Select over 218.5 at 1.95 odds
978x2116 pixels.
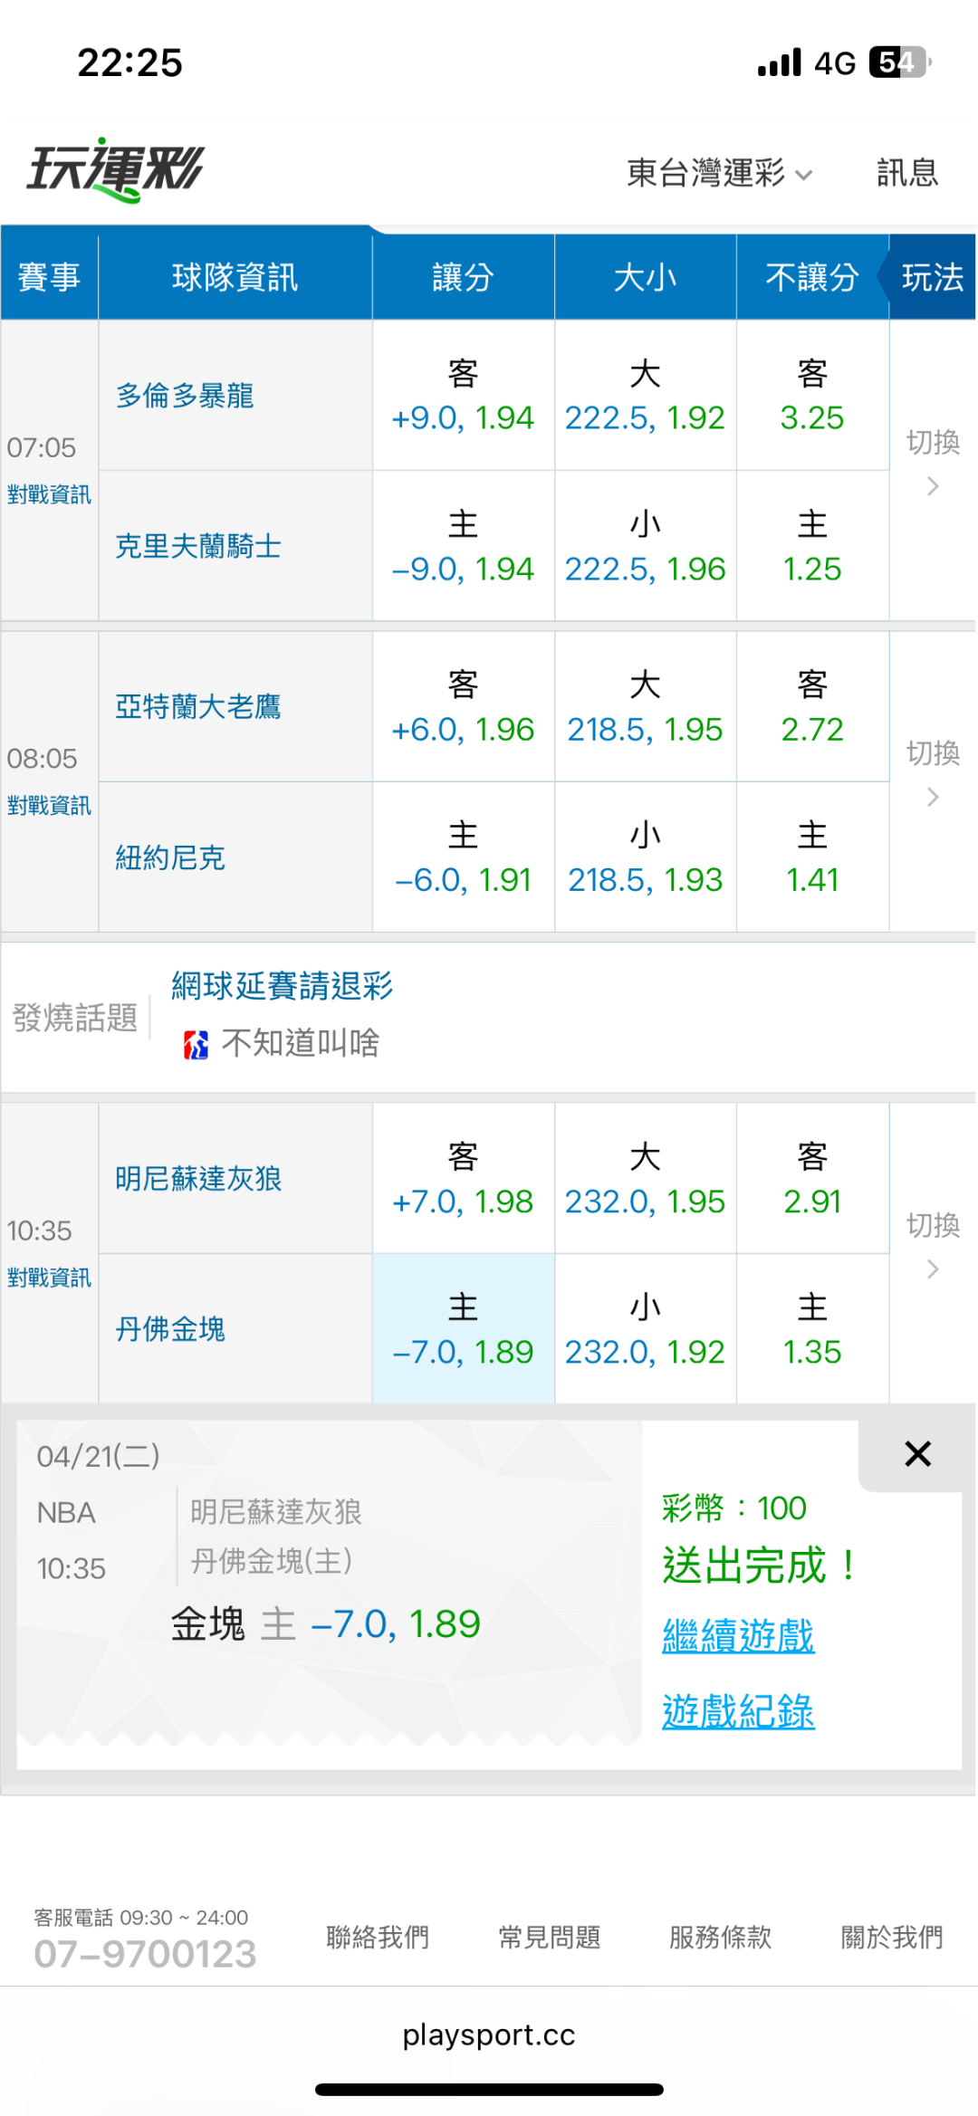pyautogui.click(x=645, y=706)
